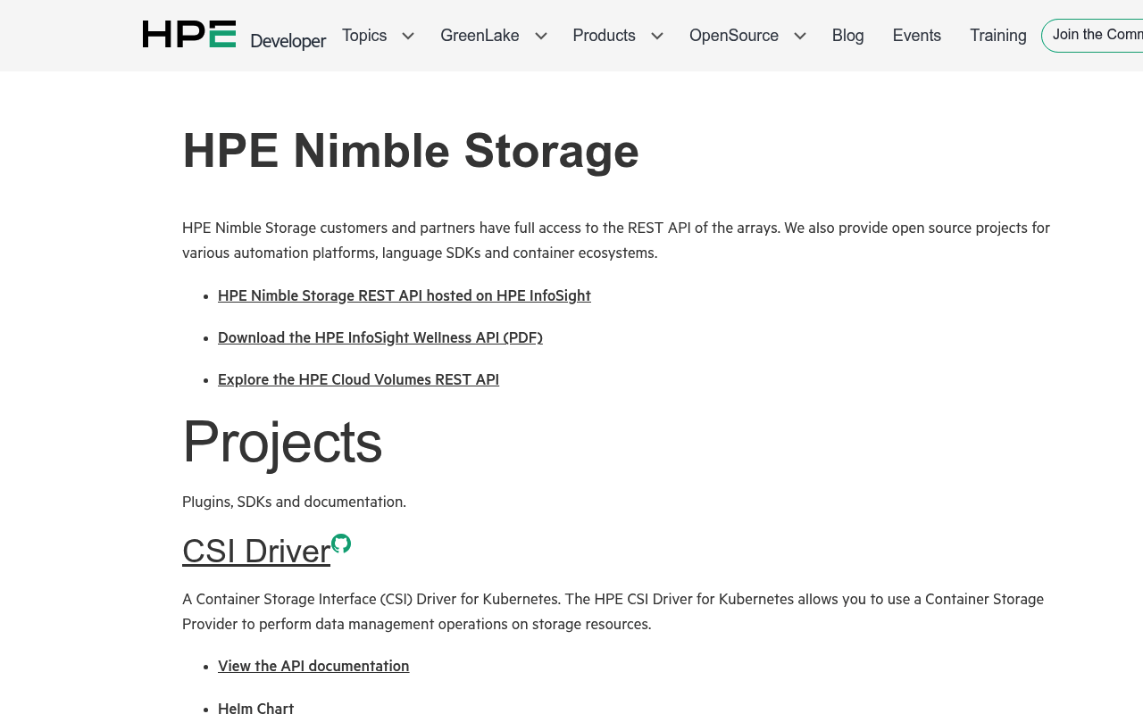Go to the Blog page
Screen dimensions: 1143x714
pos(848,36)
